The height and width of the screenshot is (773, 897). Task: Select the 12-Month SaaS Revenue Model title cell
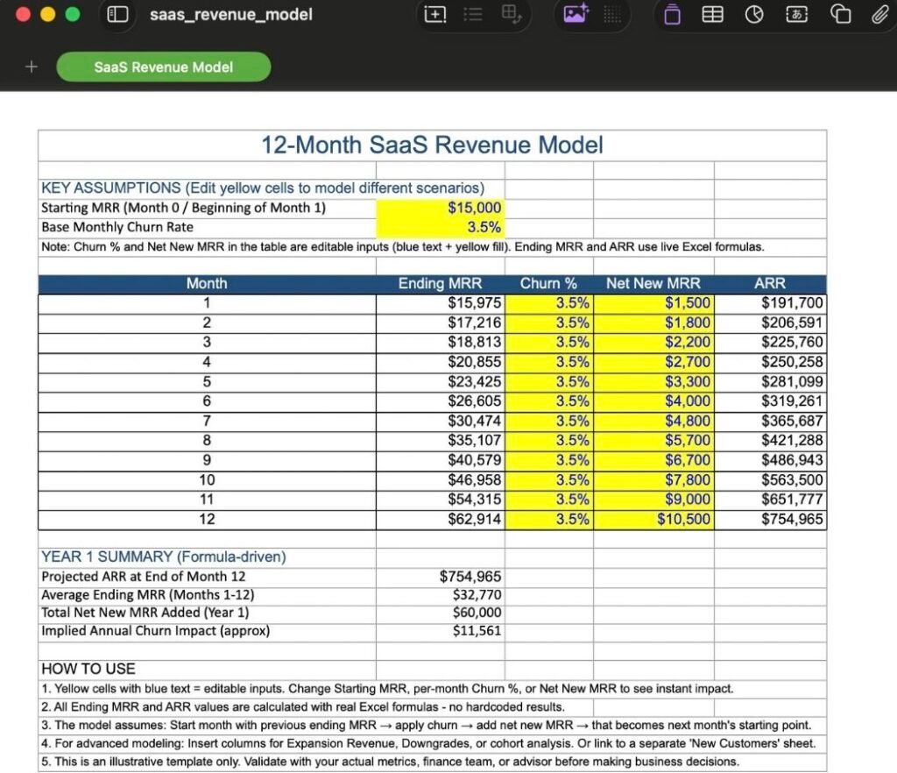click(433, 145)
